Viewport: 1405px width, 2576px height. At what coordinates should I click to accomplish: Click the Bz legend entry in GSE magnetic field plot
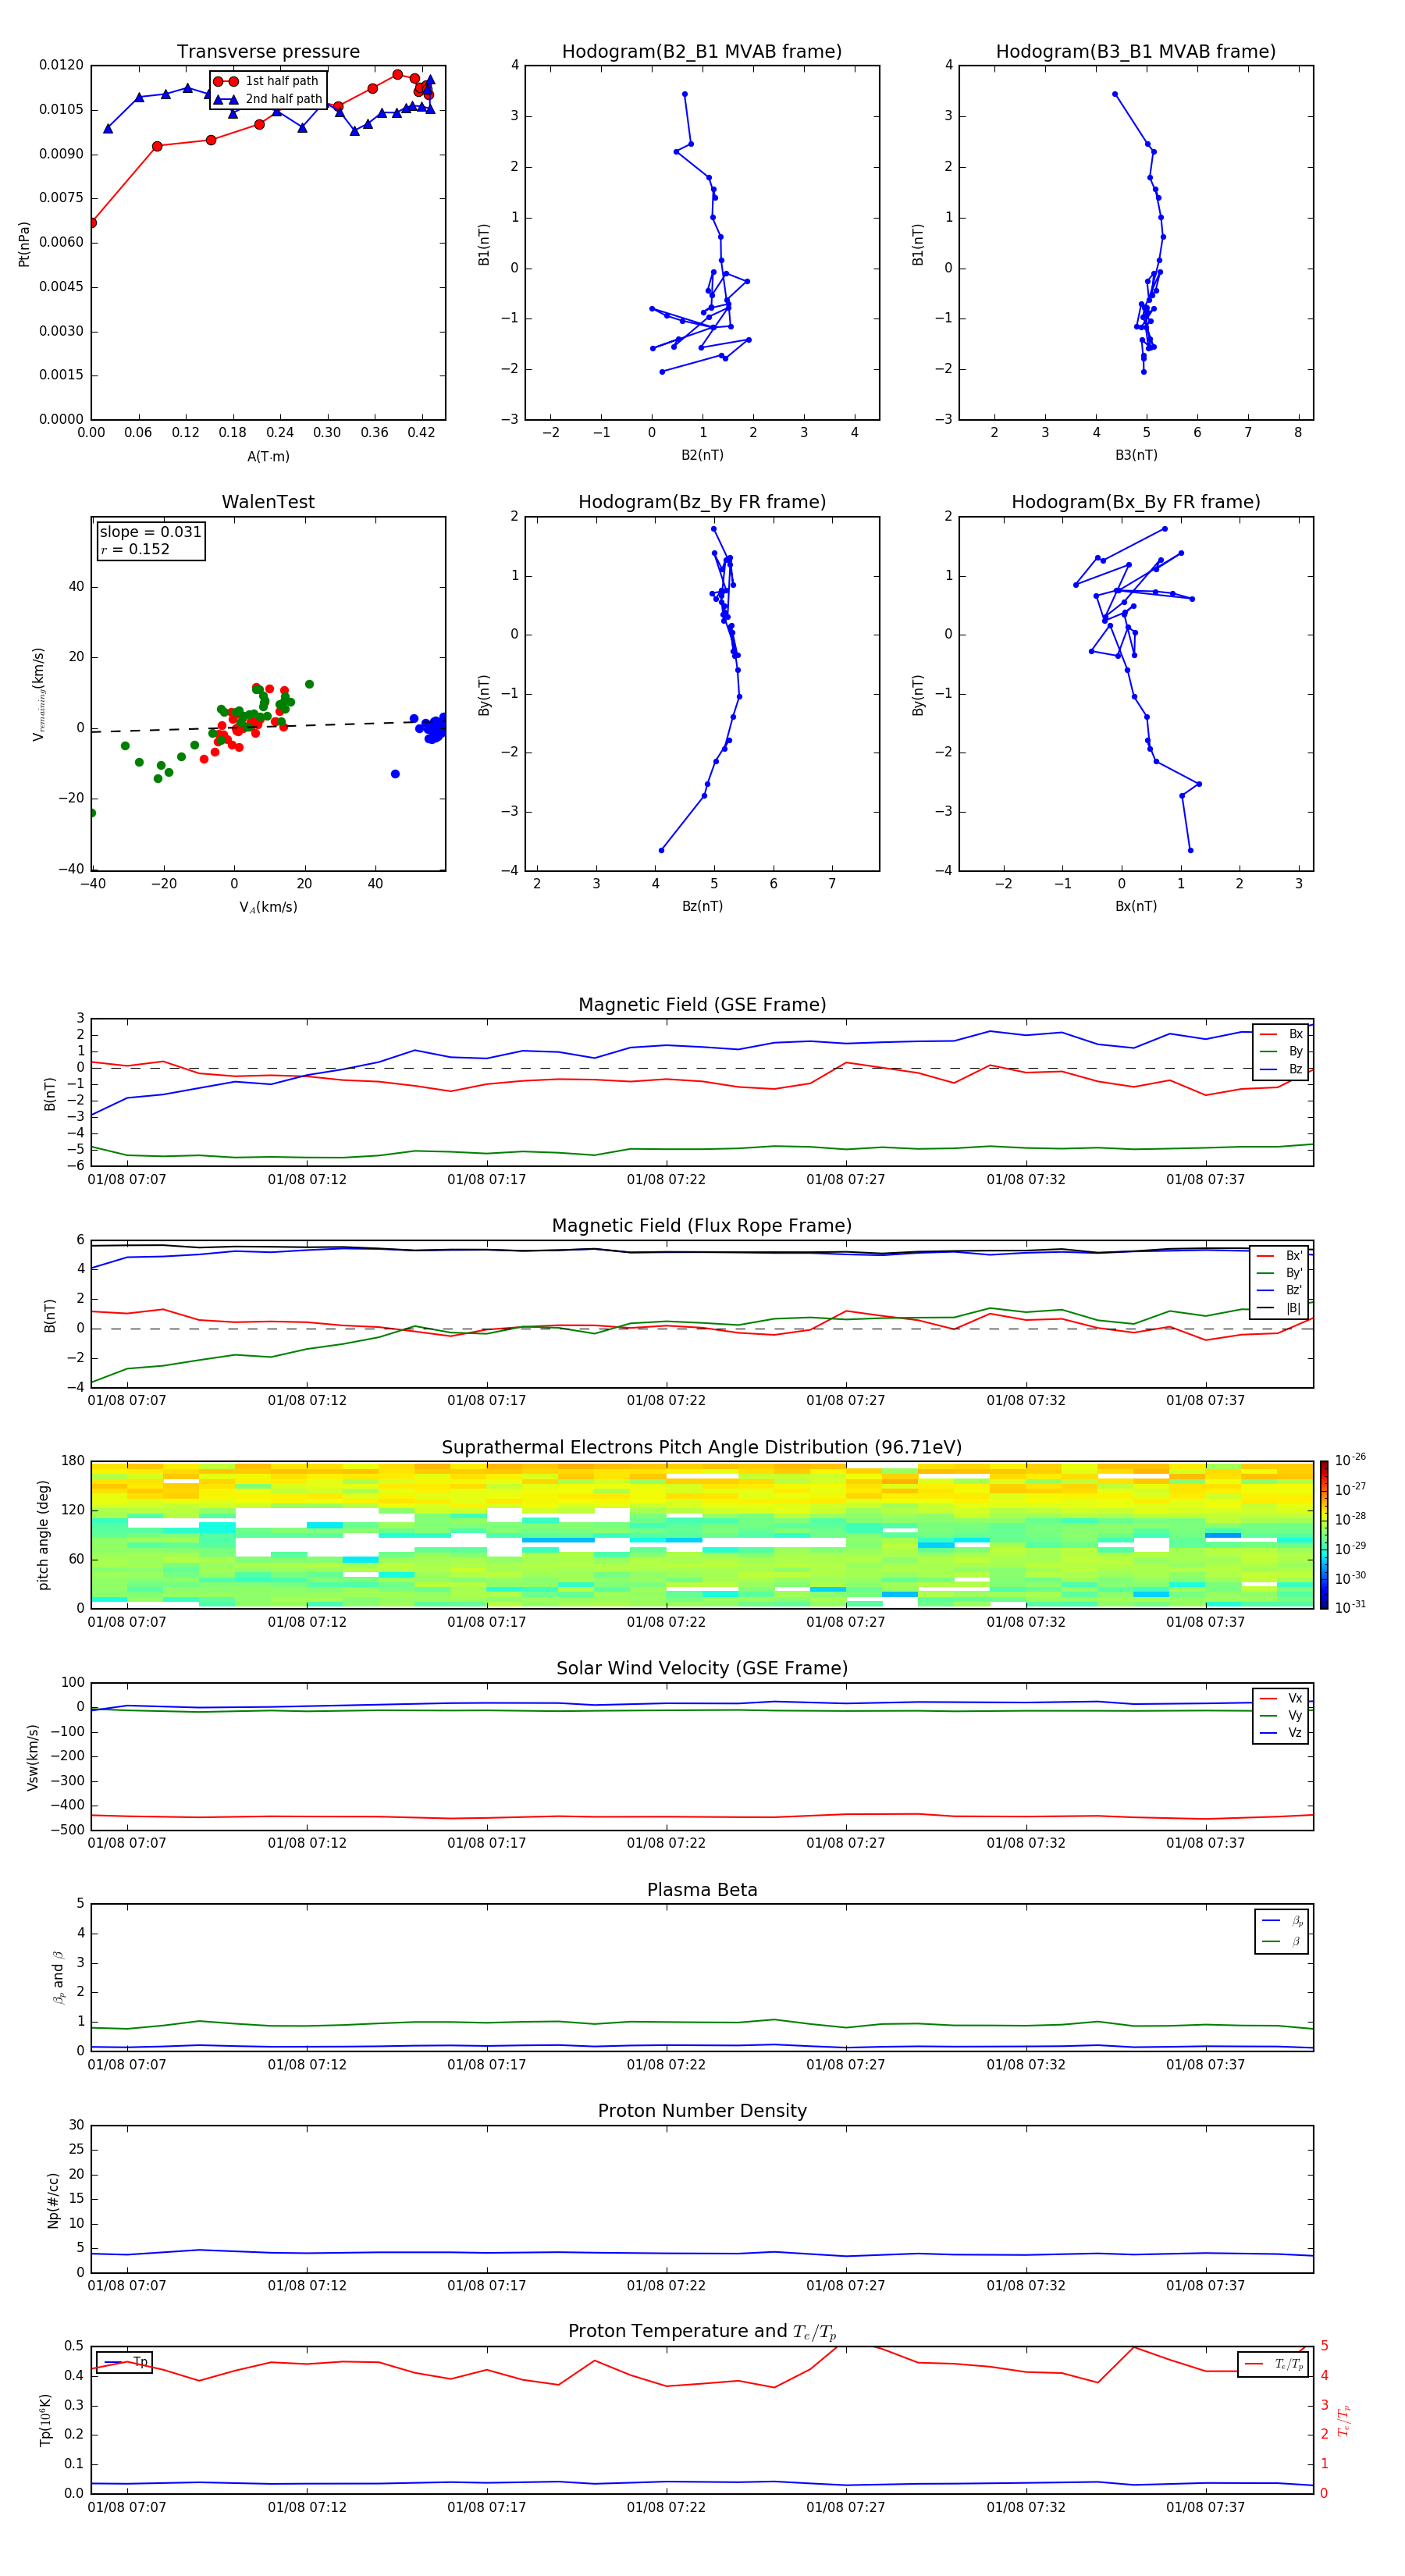coord(1281,1070)
